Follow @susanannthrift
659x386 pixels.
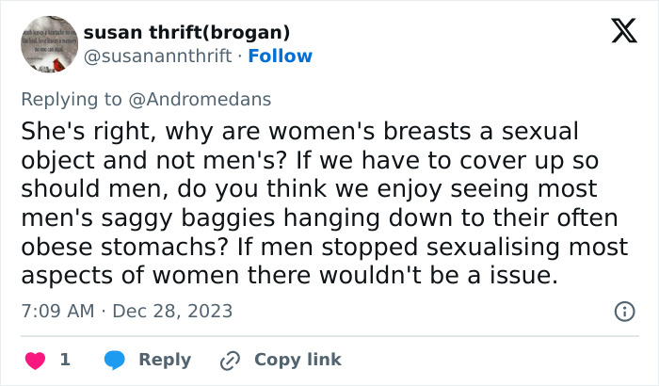pos(281,56)
